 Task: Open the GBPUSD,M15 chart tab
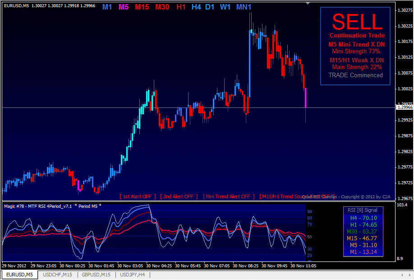(x=96, y=275)
